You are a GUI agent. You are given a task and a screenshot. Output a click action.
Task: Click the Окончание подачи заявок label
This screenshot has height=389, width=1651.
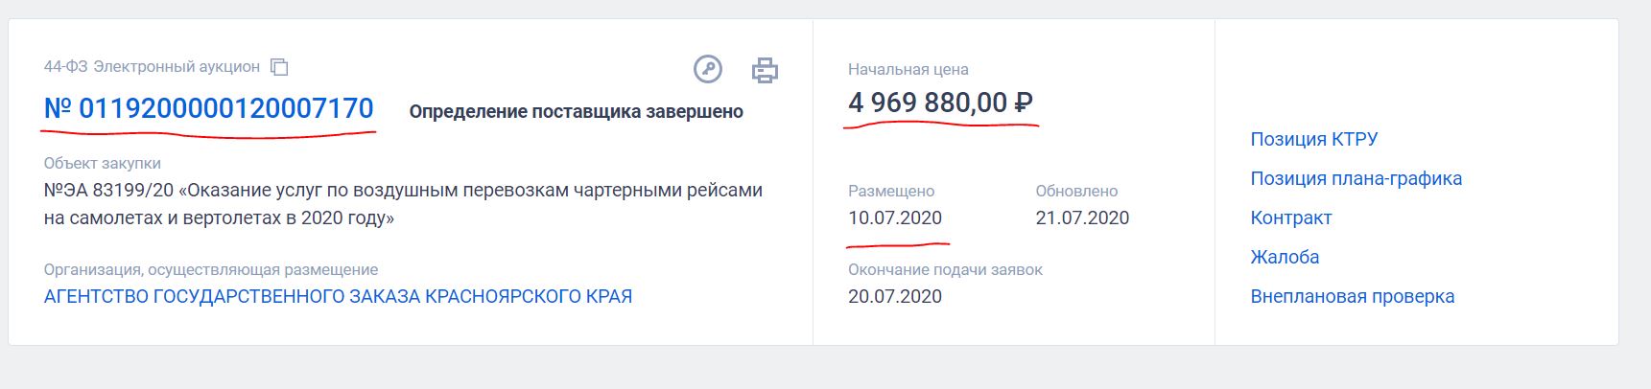click(x=945, y=269)
